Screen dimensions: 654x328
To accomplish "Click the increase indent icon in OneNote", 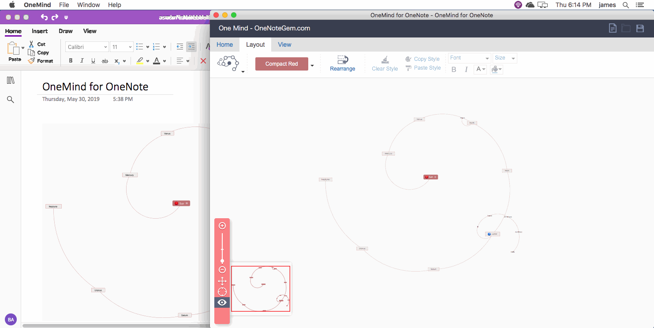I will [191, 47].
